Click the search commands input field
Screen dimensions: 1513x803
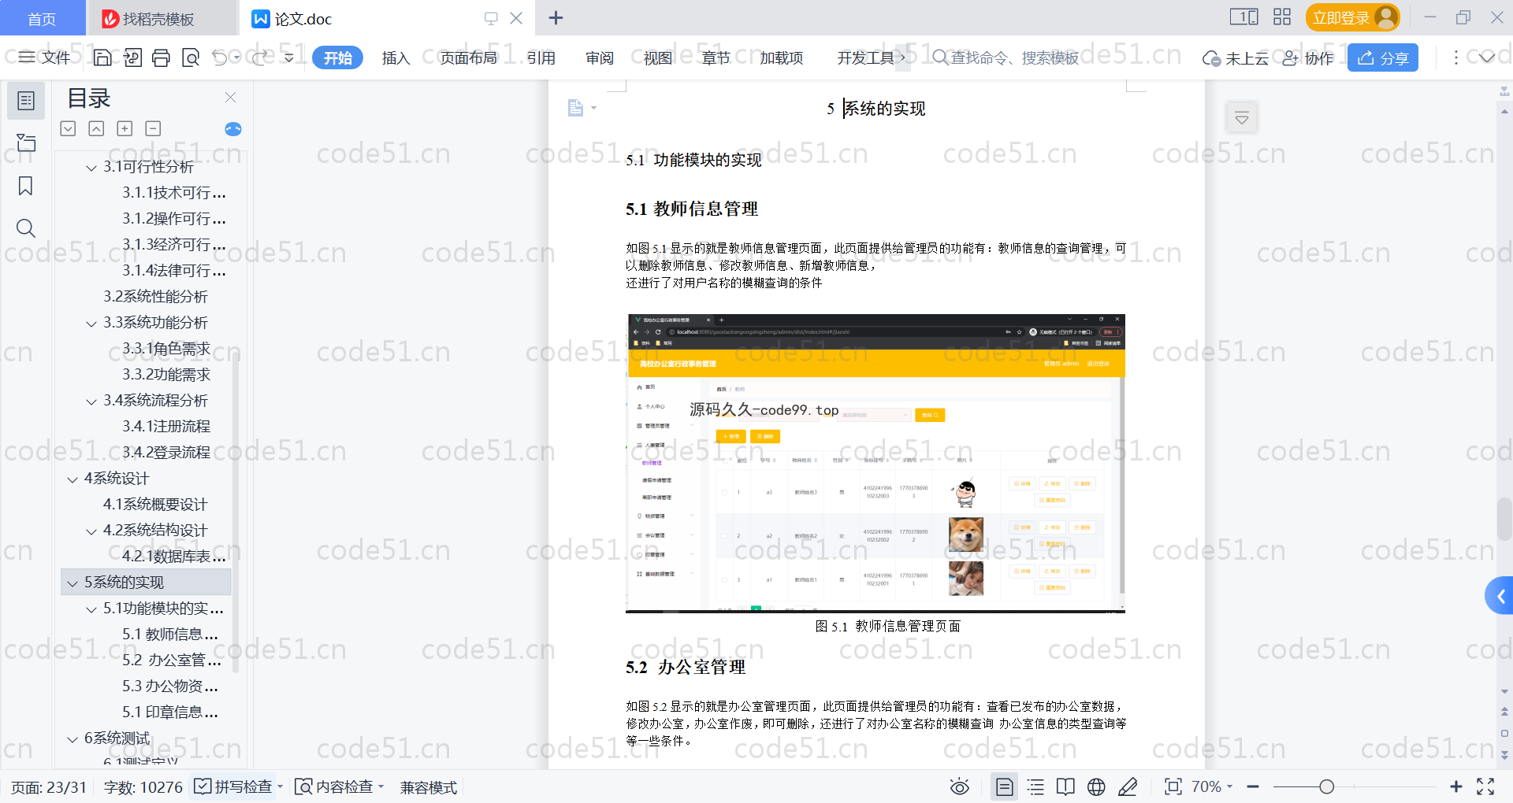click(1006, 57)
